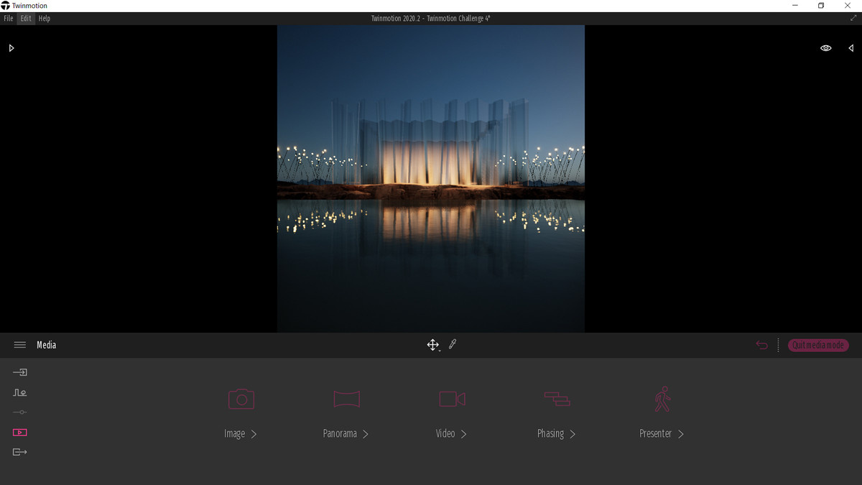Click the move gizmo tool icon
Screen dimensions: 862x485
tap(432, 345)
